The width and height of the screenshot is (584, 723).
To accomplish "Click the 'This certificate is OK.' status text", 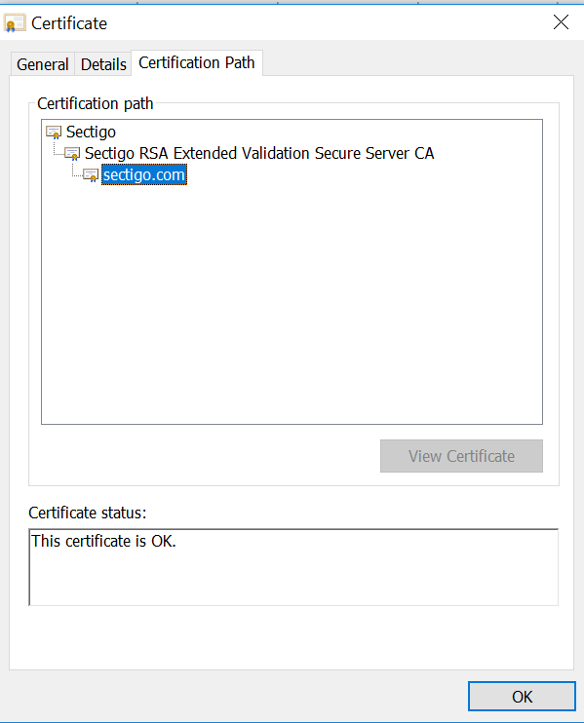I will click(x=103, y=541).
